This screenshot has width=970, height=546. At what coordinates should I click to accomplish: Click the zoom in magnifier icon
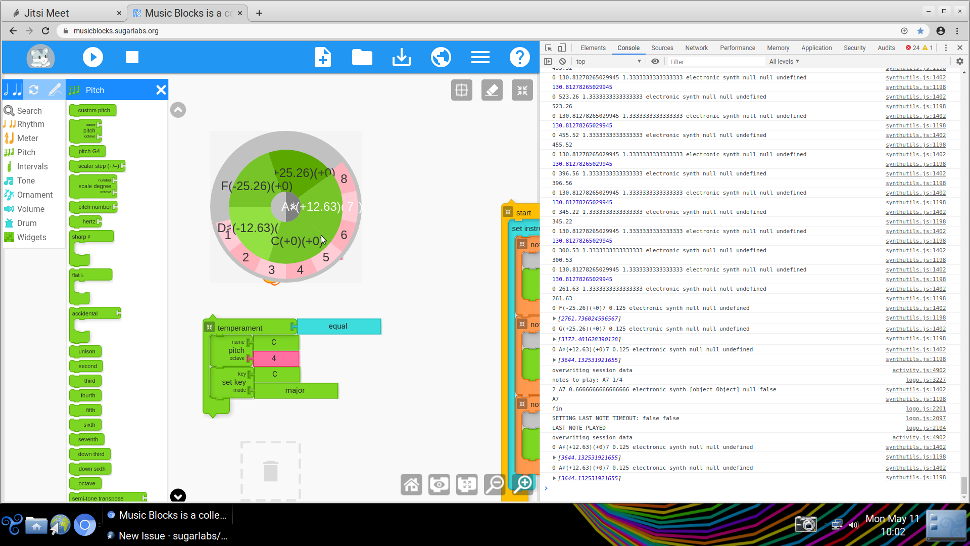tap(523, 484)
